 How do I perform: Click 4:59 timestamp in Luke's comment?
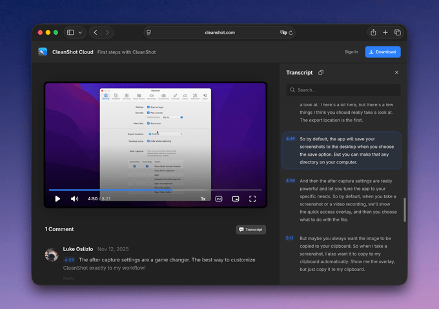tap(69, 260)
